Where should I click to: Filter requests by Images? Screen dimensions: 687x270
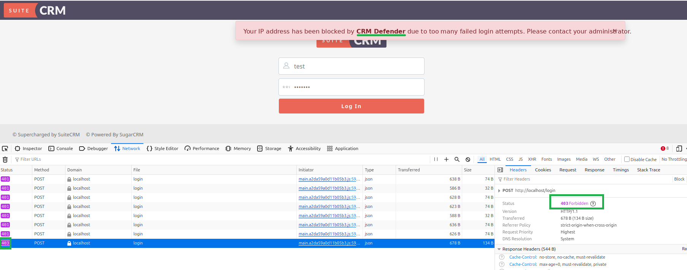(564, 159)
